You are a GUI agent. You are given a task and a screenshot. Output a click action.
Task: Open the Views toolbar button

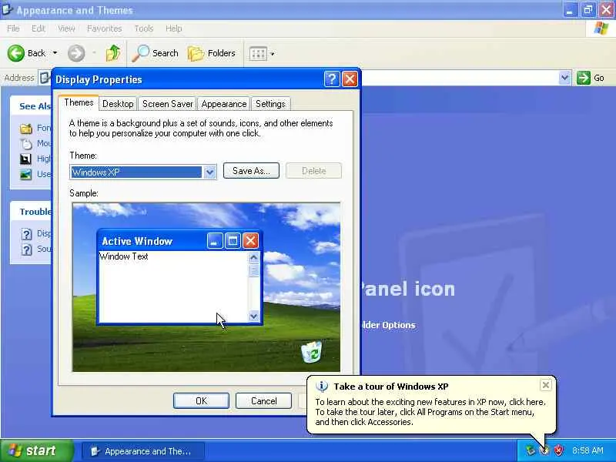[258, 54]
